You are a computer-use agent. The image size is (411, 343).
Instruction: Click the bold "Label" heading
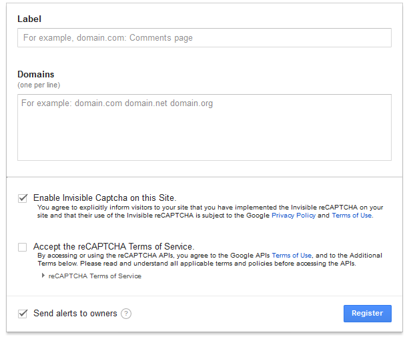coord(29,19)
